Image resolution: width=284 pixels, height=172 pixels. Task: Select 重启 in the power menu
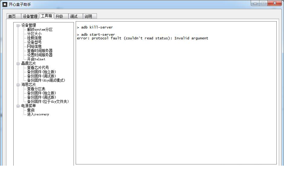(x=31, y=110)
